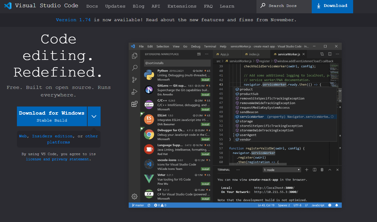Click the vscode-icons extension icon
Screen dimensions: 377x222
click(x=149, y=164)
